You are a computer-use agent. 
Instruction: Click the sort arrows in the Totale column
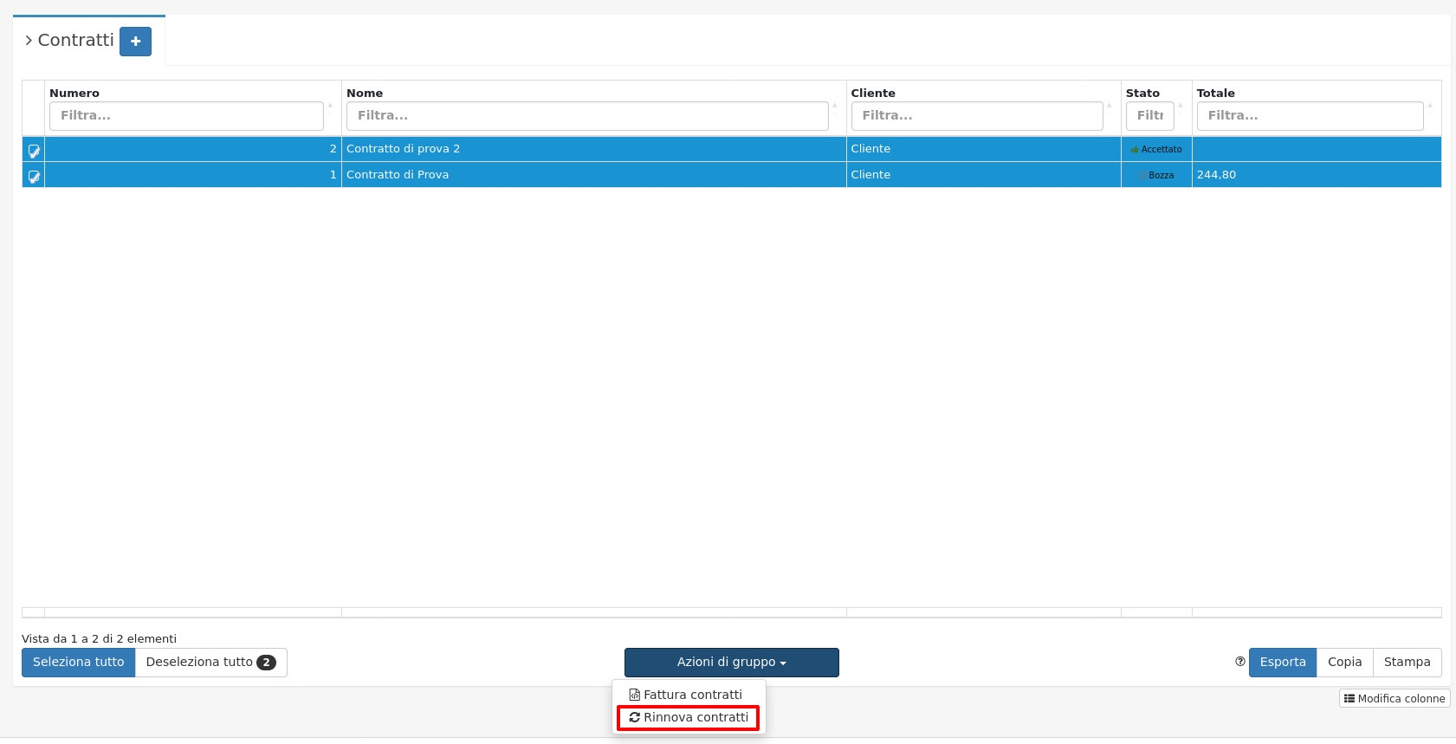click(1430, 106)
